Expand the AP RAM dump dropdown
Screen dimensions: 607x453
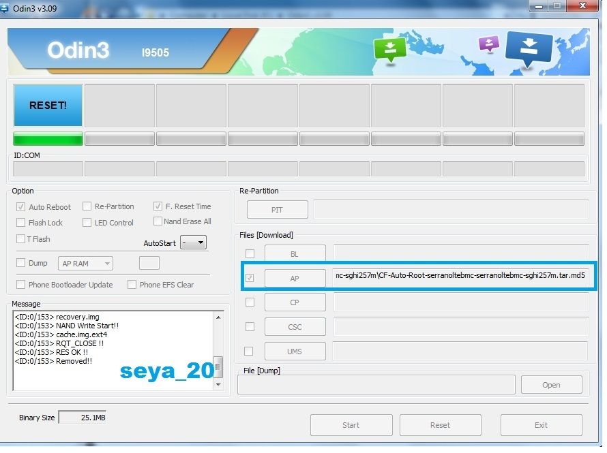pos(86,264)
